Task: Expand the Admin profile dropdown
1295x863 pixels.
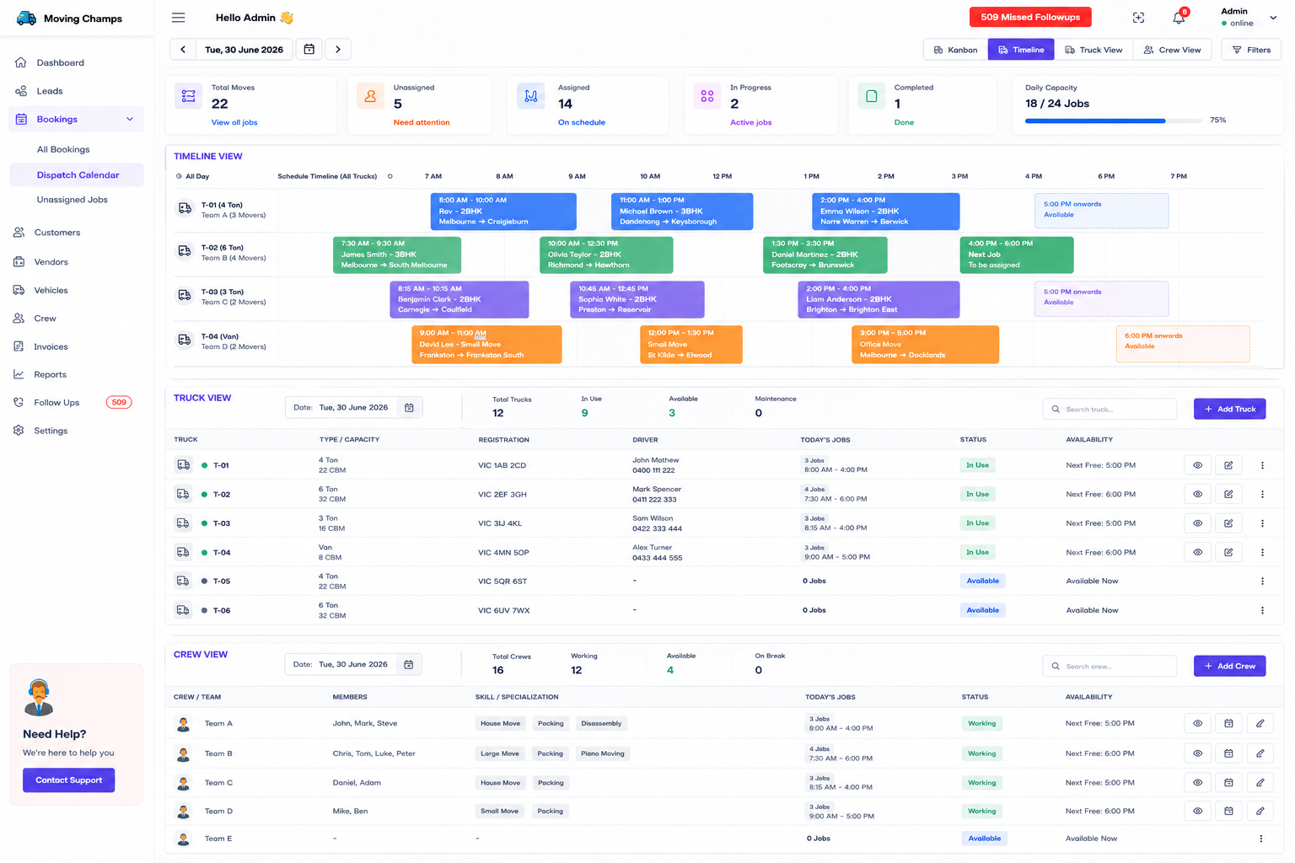Action: coord(1273,18)
